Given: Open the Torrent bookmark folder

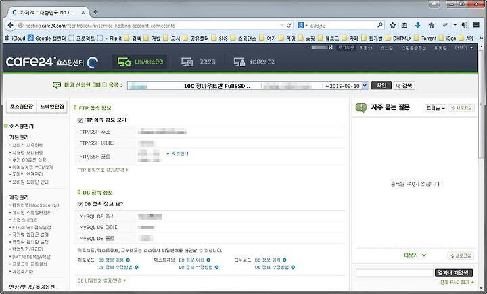Looking at the screenshot, I should click(x=425, y=38).
